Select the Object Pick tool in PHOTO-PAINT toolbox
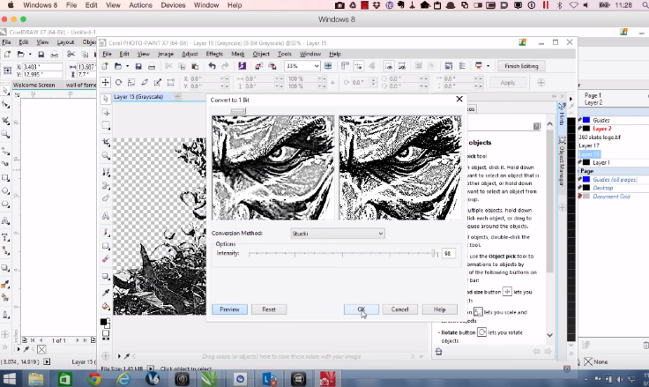This screenshot has height=387, width=649. (x=106, y=99)
